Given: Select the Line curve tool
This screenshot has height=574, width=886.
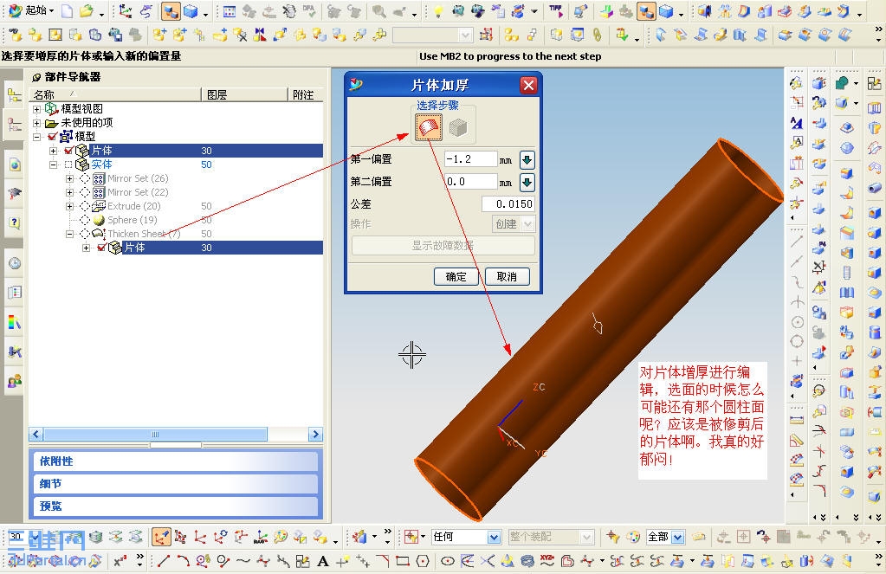Looking at the screenshot, I should tap(164, 560).
